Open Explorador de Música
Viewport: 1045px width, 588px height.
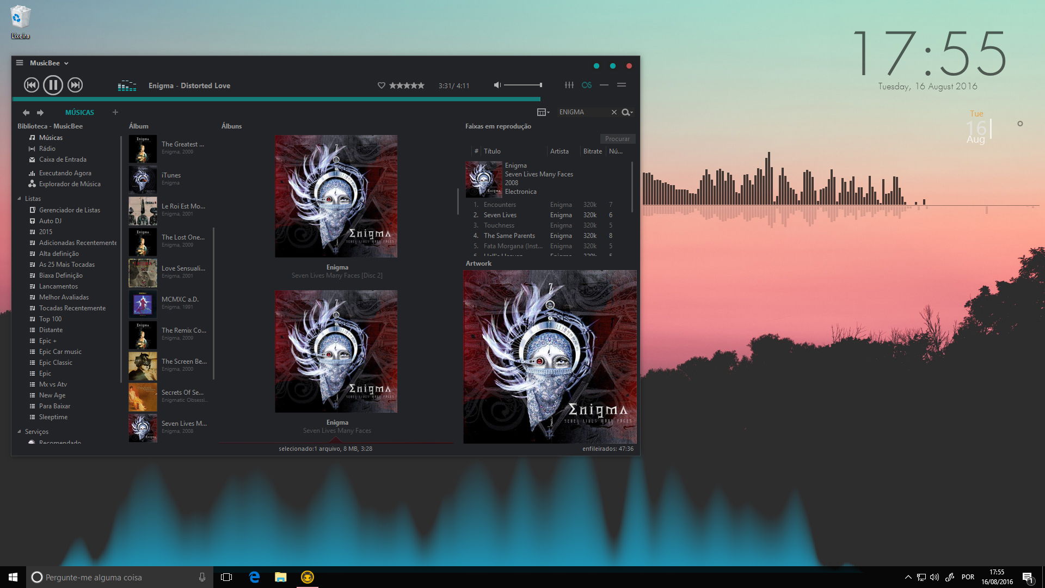click(70, 184)
